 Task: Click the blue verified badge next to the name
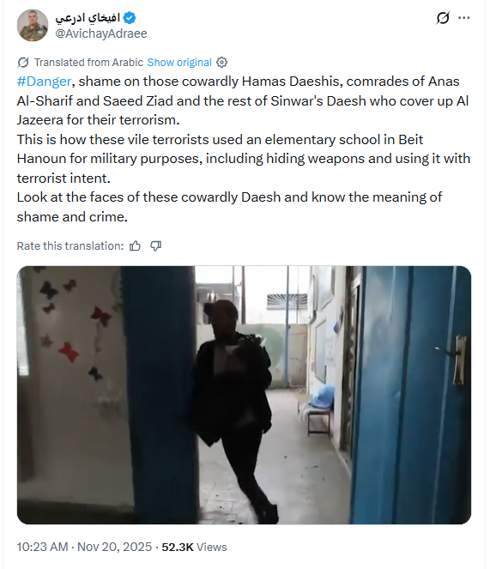pyautogui.click(x=130, y=17)
